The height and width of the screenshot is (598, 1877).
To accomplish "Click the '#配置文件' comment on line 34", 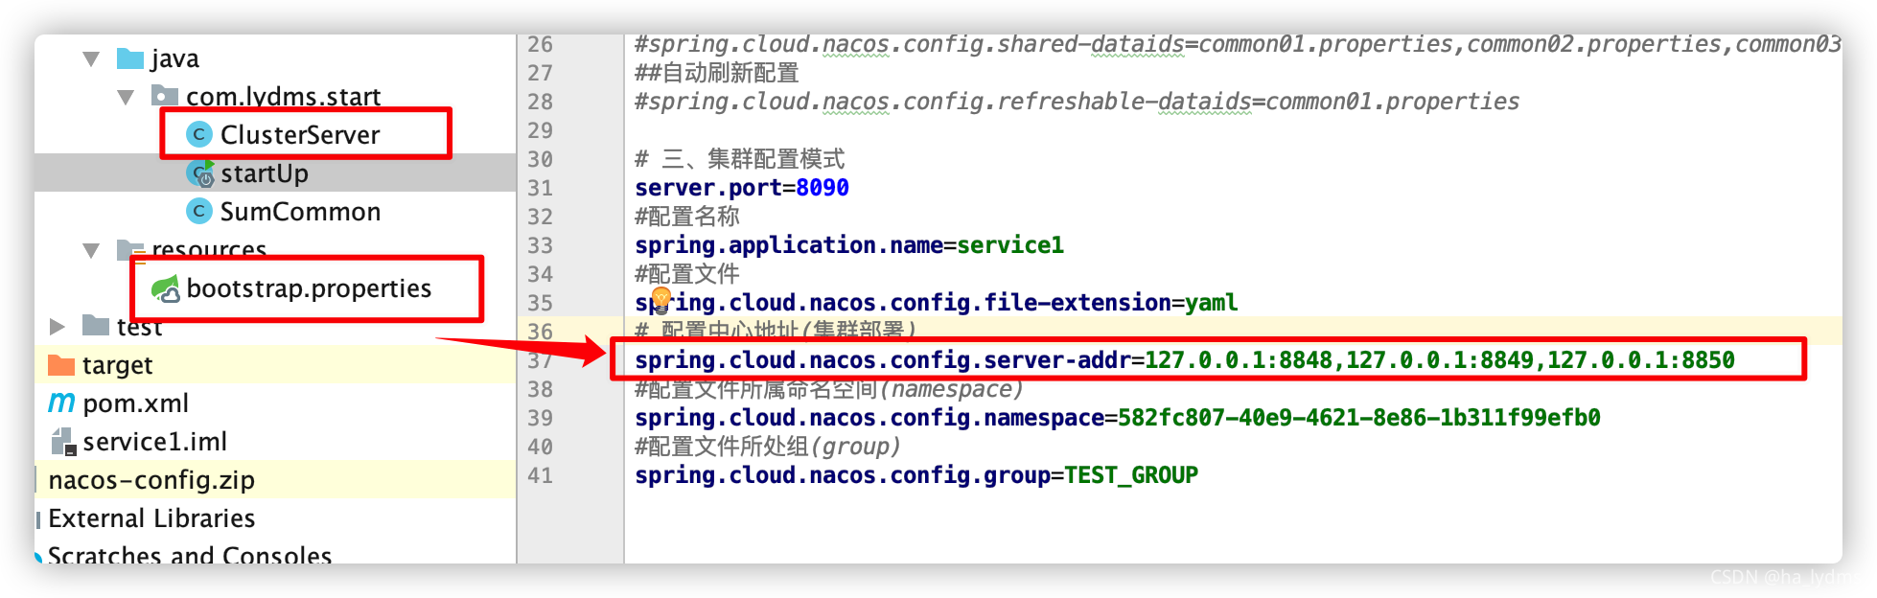I will [x=686, y=274].
